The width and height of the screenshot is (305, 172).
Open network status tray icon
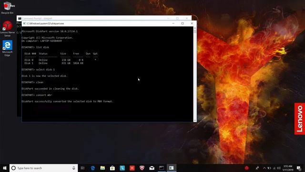[274, 168]
